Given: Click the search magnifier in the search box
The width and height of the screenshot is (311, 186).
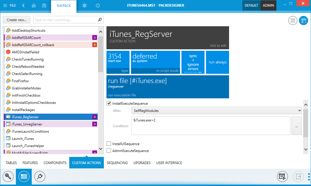Looking at the screenshot, I should pyautogui.click(x=100, y=19).
